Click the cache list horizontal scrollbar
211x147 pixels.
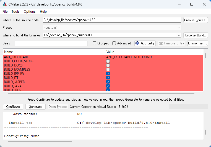point(101,94)
